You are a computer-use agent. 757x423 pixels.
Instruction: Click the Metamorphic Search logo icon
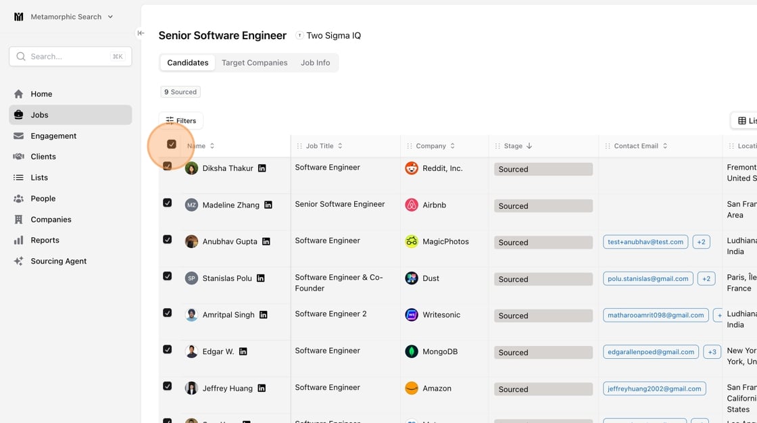18,16
